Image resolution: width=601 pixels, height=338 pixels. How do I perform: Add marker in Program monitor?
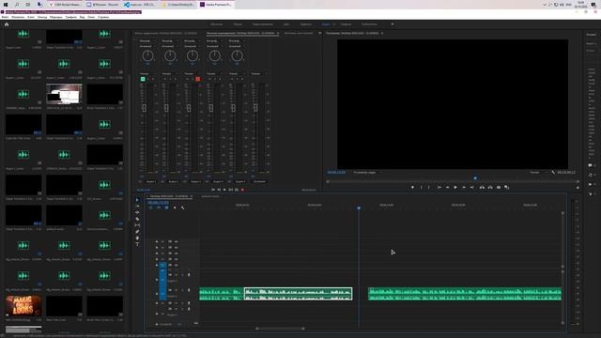point(412,188)
